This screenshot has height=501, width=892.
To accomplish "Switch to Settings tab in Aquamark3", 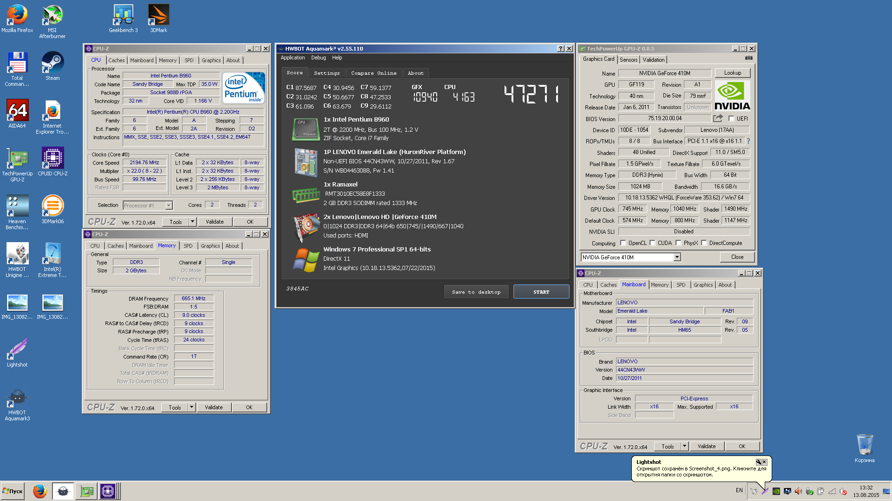I will click(x=327, y=73).
